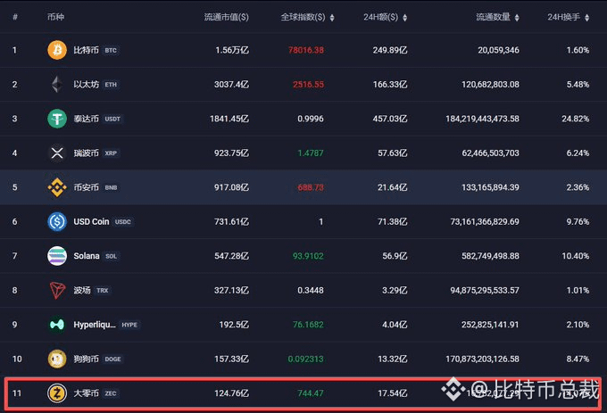Screen dimensions: 607x413
Task: Click turnover value 8.47%
Action: pyautogui.click(x=578, y=359)
